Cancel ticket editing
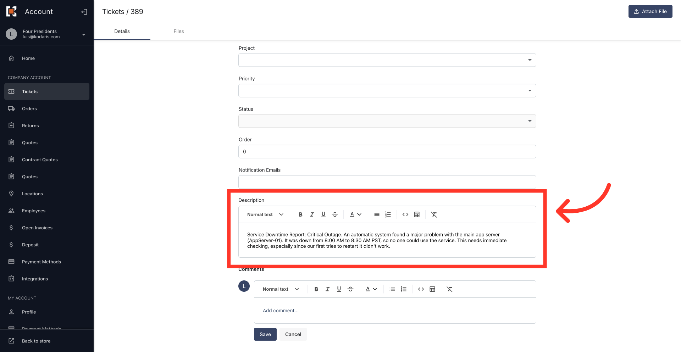Viewport: 681px width, 352px height. (x=293, y=334)
